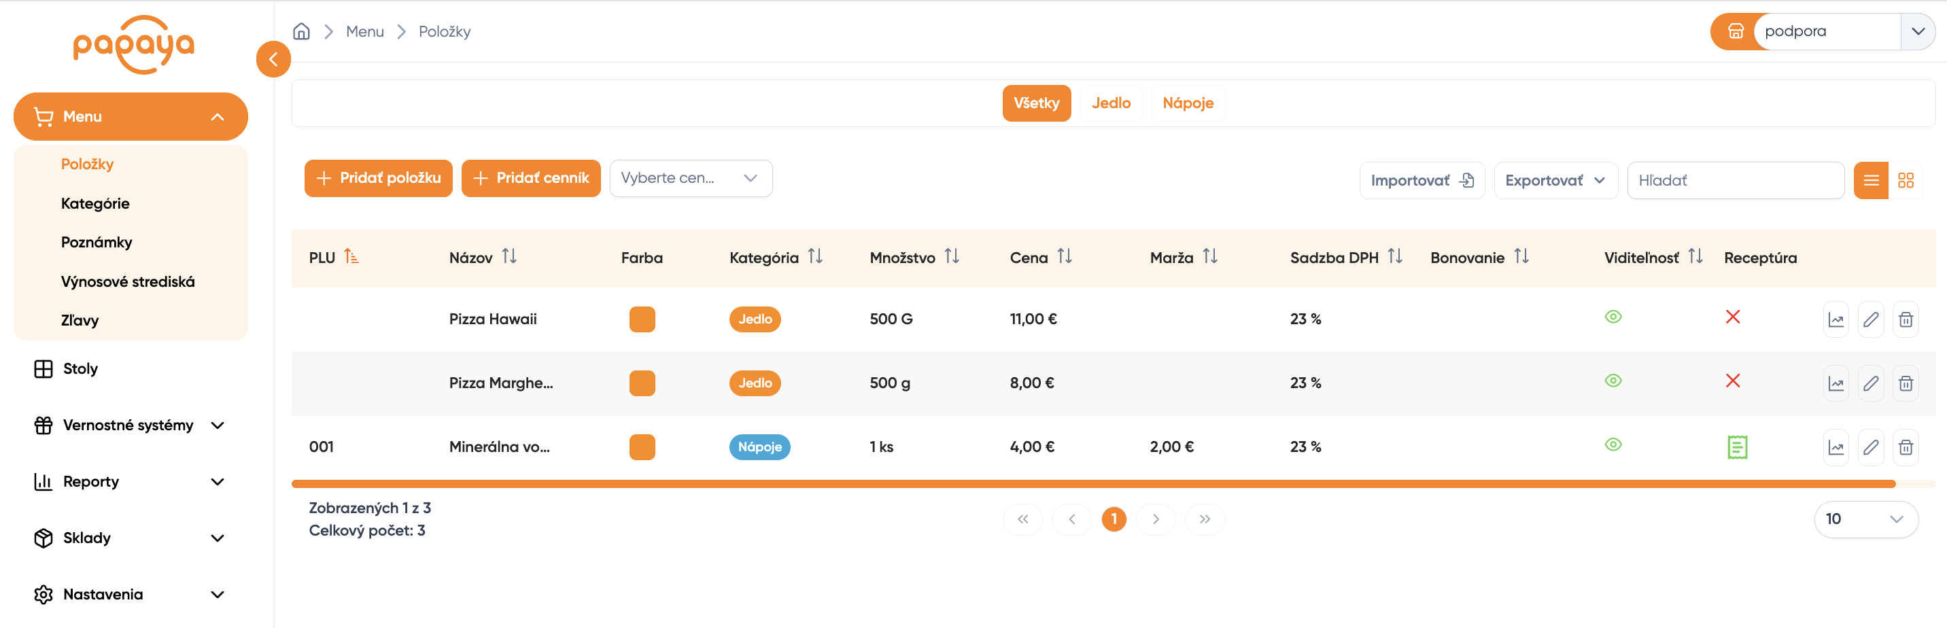1947x628 pixels.
Task: Sort table by Sadzba DPH column
Action: pos(1395,256)
